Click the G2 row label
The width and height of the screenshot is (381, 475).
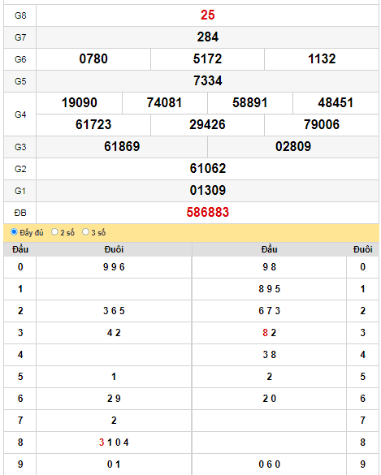20,169
